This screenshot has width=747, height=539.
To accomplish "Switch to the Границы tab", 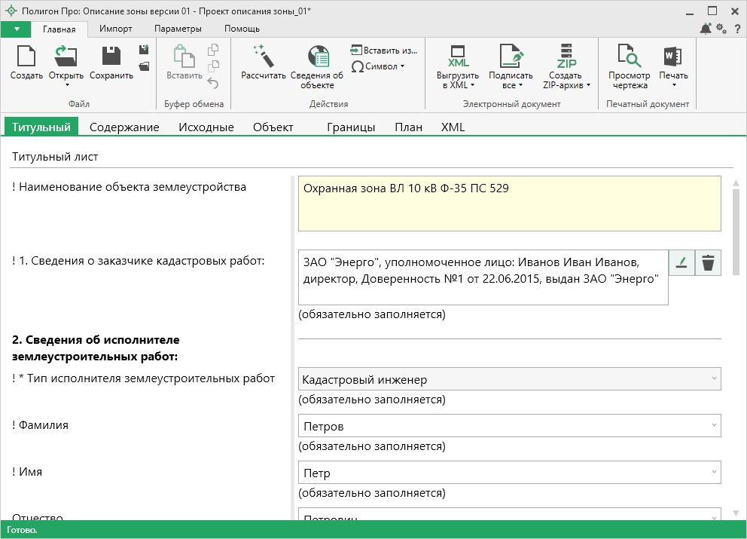I will click(x=351, y=127).
